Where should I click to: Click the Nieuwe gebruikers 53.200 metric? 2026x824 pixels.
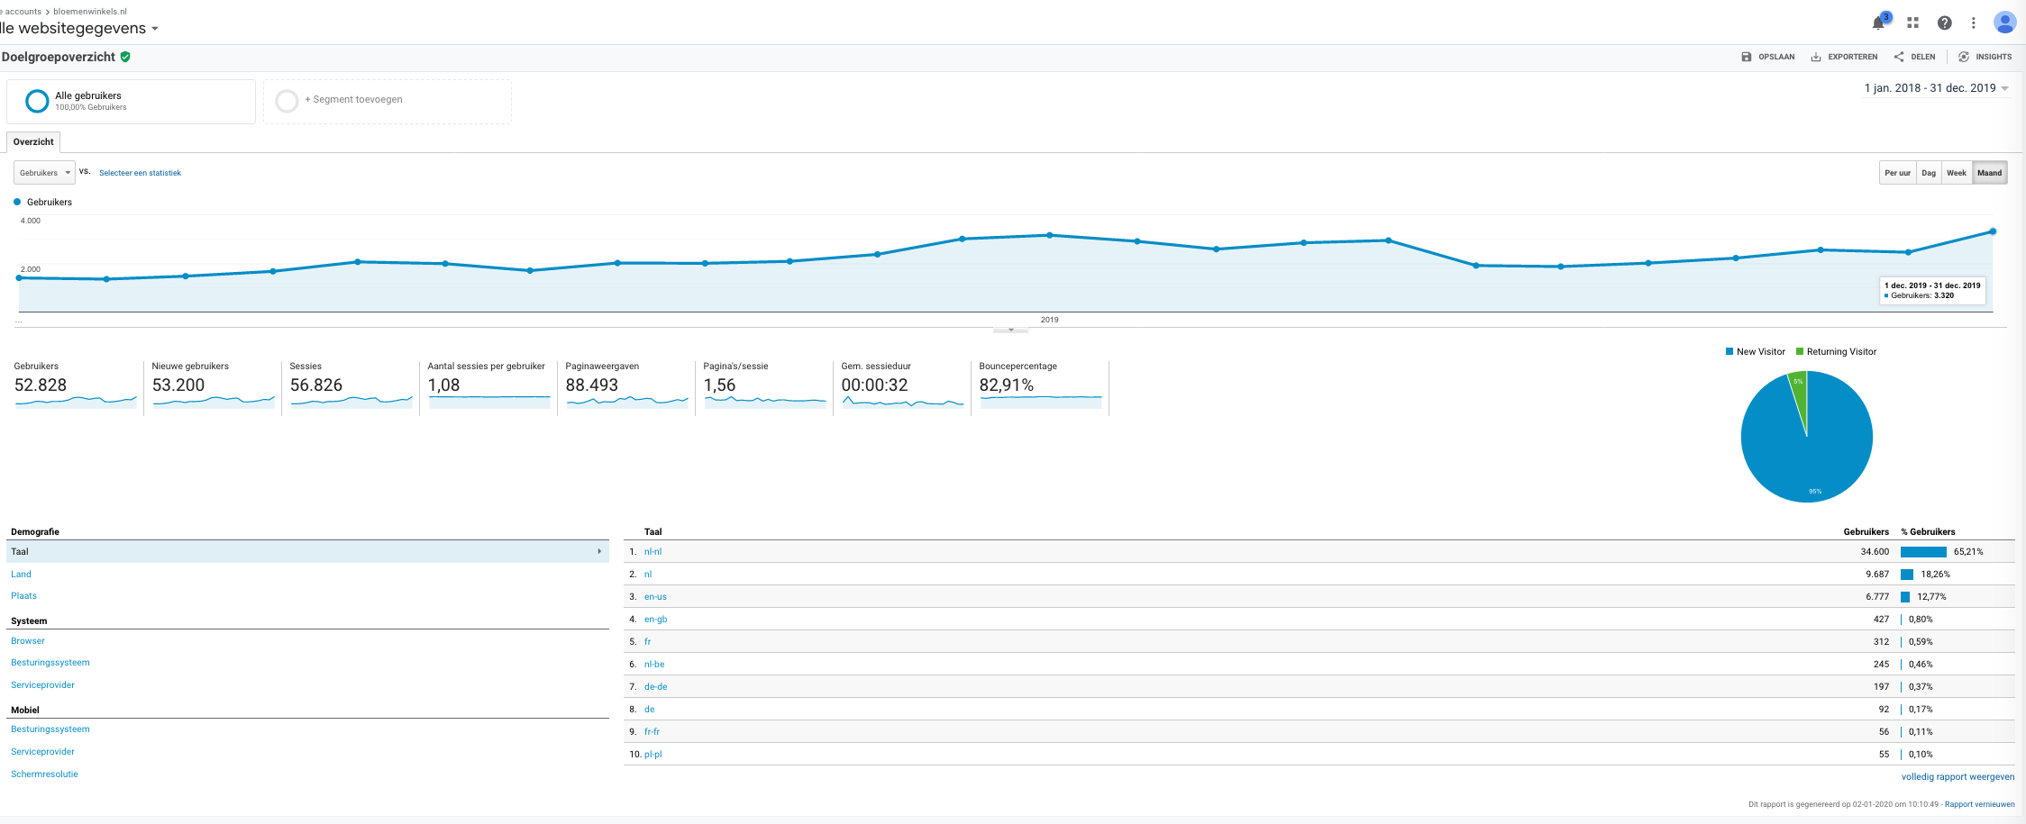(213, 387)
